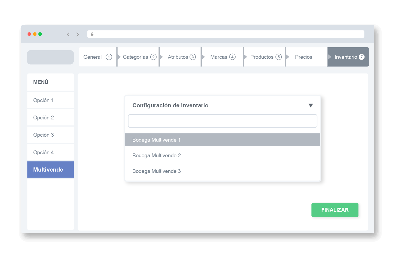Click the padlock icon in the address bar
The height and width of the screenshot is (266, 401).
pyautogui.click(x=92, y=34)
